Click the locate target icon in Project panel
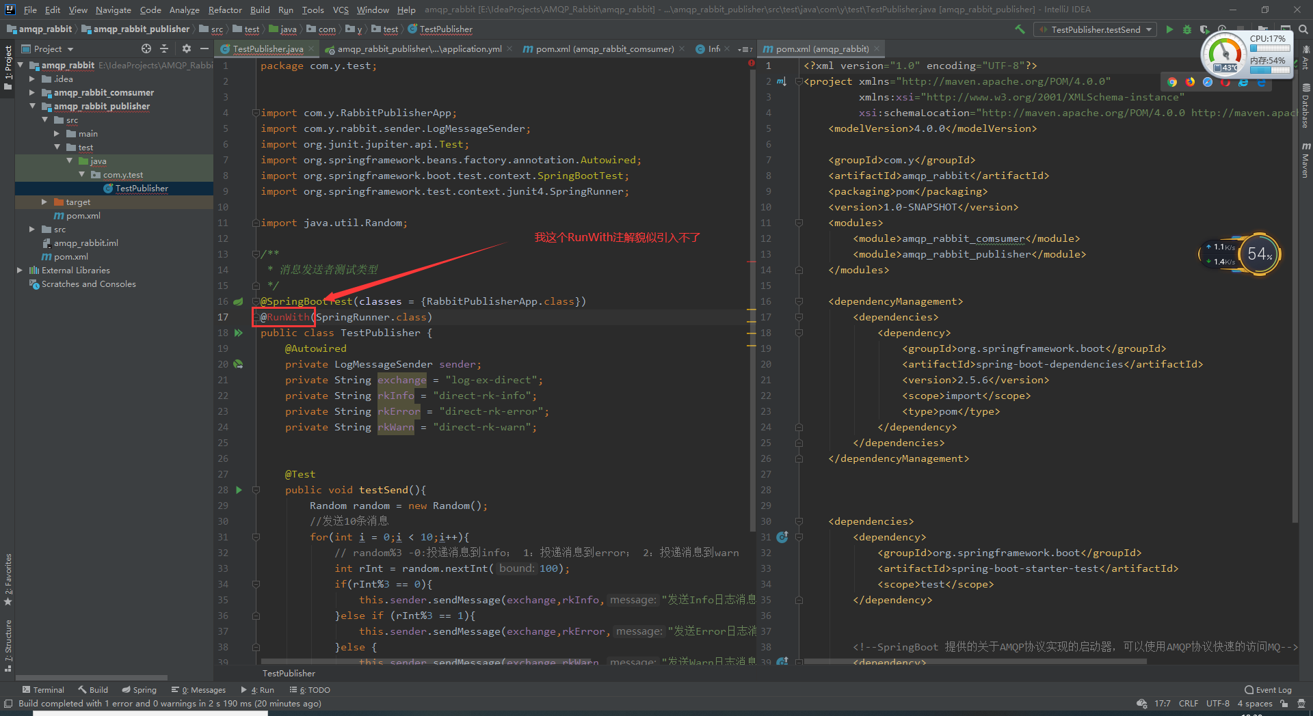The height and width of the screenshot is (716, 1313). coord(146,49)
